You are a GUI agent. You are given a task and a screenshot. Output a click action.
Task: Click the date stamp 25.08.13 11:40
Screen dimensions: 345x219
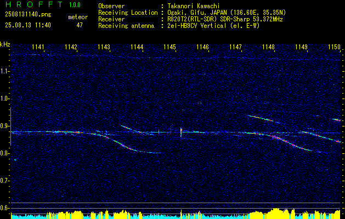click(28, 25)
